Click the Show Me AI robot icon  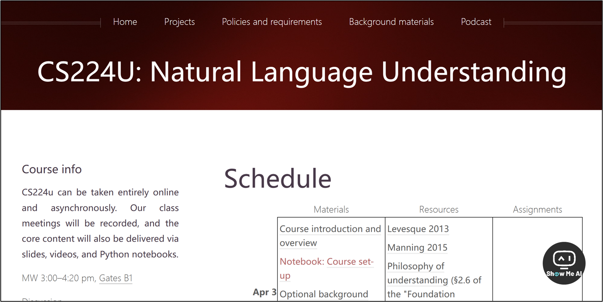564,263
